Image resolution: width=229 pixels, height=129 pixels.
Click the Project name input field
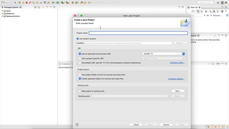click(138, 33)
